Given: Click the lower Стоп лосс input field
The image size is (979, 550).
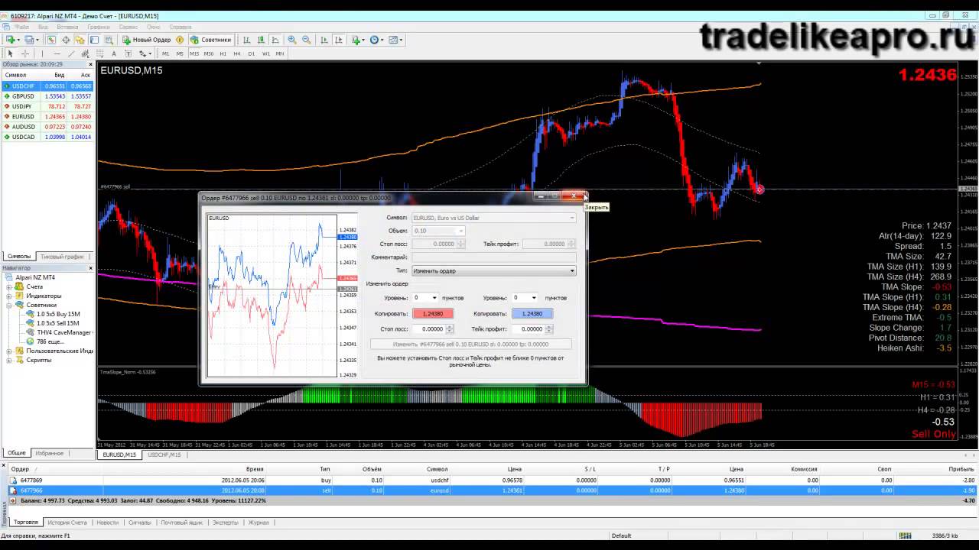Looking at the screenshot, I should 428,329.
